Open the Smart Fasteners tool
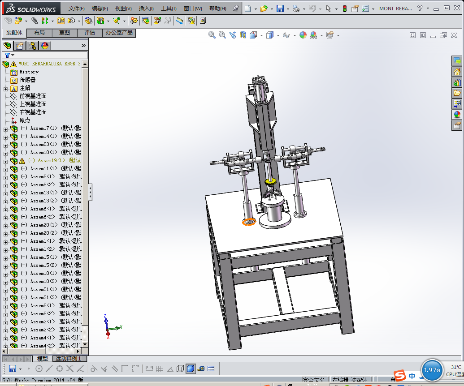Screen dimensions: 464x386 (61, 21)
